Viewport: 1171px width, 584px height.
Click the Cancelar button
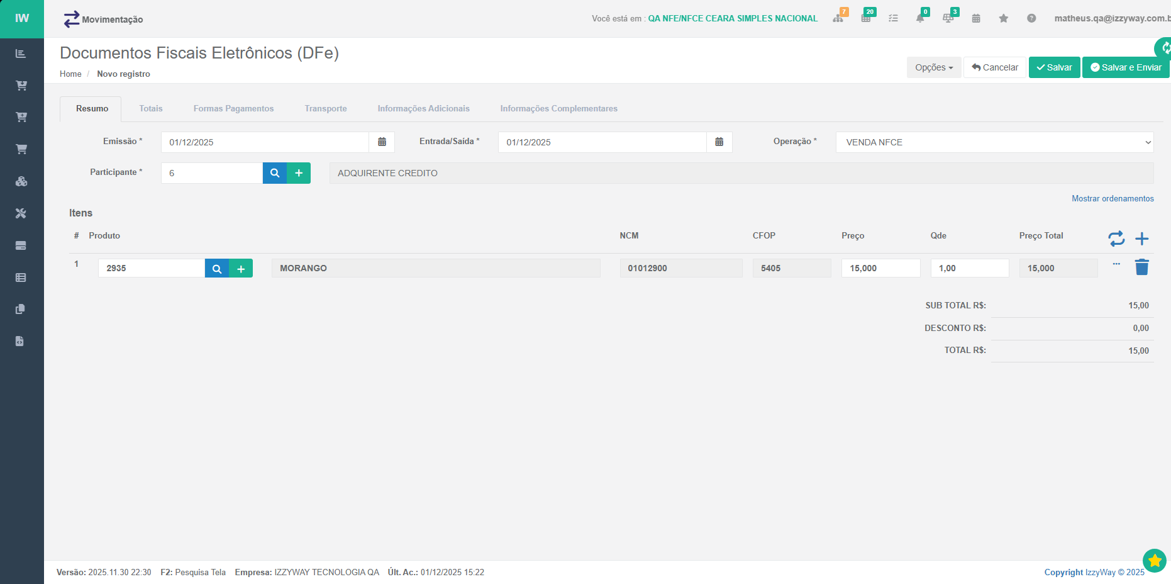[995, 67]
